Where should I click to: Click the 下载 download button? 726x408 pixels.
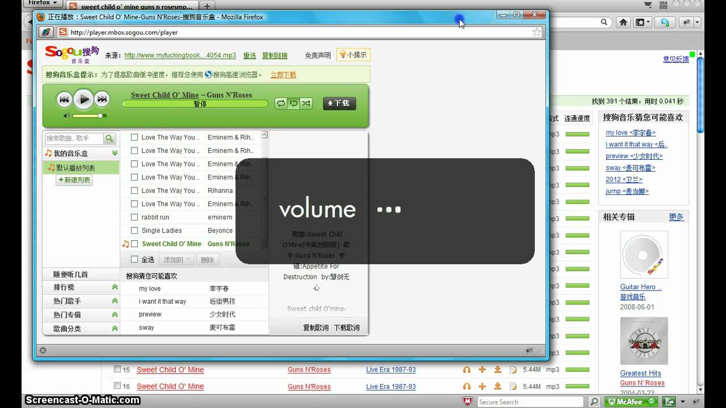click(x=339, y=103)
